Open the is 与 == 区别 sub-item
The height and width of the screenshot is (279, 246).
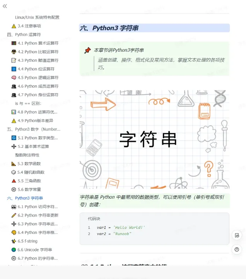click(x=28, y=103)
